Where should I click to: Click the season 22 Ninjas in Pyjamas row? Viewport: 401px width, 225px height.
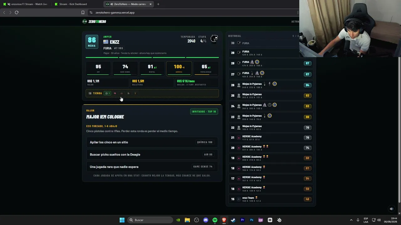(271, 127)
